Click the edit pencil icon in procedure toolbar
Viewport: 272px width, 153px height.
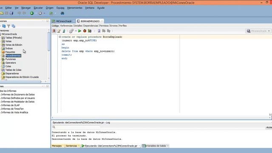59,31
